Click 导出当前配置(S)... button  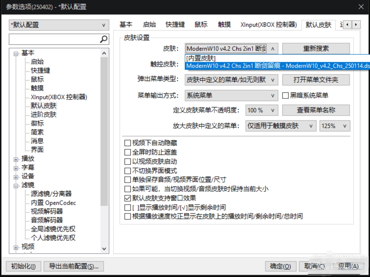74,267
